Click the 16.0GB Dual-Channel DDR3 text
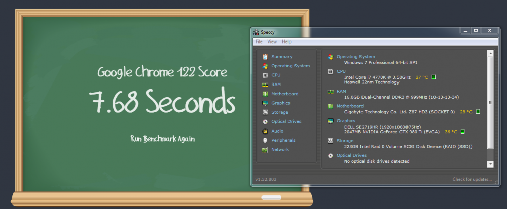 (401, 97)
